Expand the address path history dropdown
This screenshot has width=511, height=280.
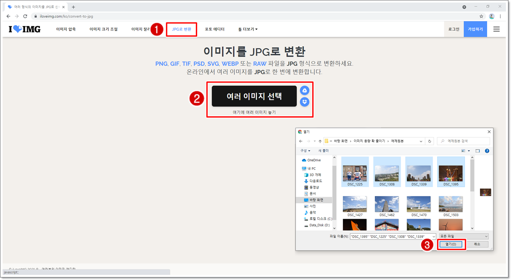pos(421,141)
